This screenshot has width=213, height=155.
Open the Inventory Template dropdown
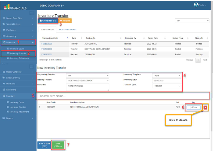[167, 75]
